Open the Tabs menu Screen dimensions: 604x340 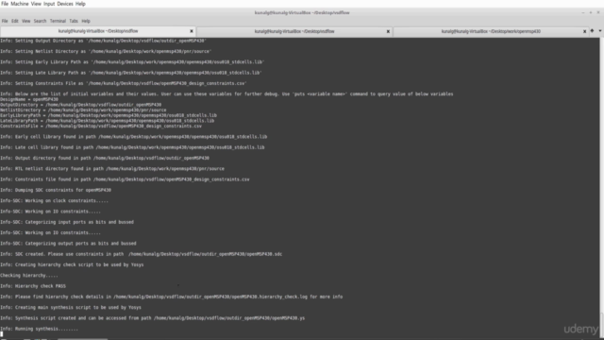point(74,21)
